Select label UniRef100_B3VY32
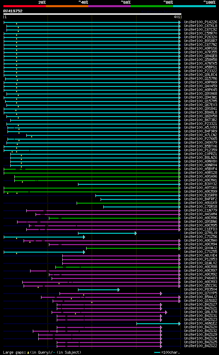Viewport: 219px width, 355px height. coord(201,184)
